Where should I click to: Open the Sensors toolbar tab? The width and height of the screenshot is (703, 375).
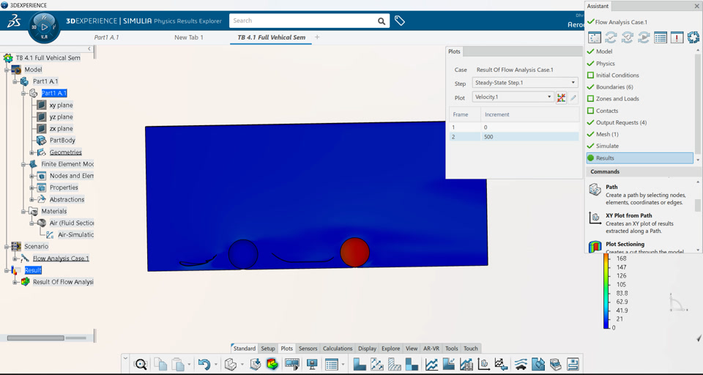point(308,349)
